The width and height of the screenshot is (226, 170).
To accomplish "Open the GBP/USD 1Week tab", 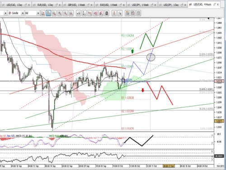I will click(76, 5).
